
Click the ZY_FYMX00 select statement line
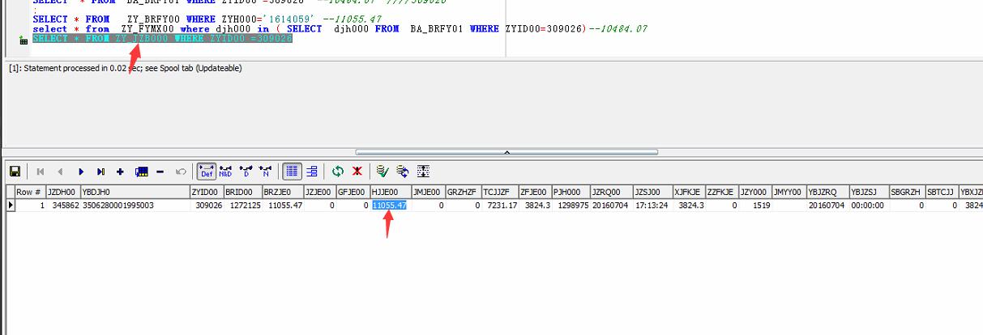[340, 29]
